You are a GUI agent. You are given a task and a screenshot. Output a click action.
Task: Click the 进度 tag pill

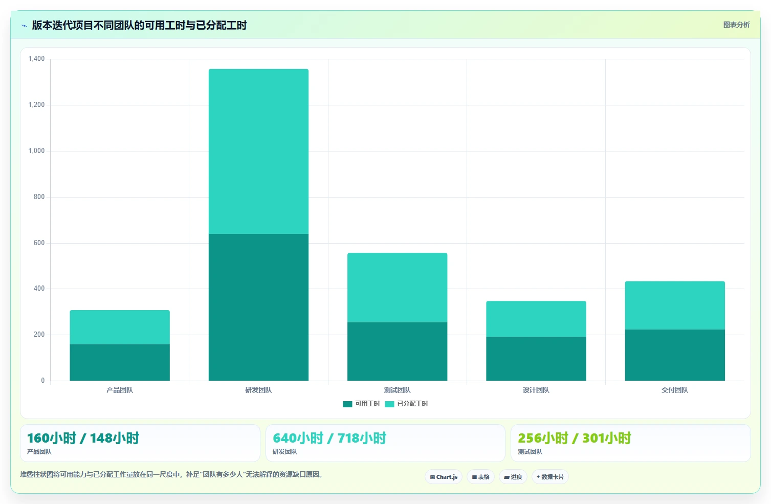(513, 477)
